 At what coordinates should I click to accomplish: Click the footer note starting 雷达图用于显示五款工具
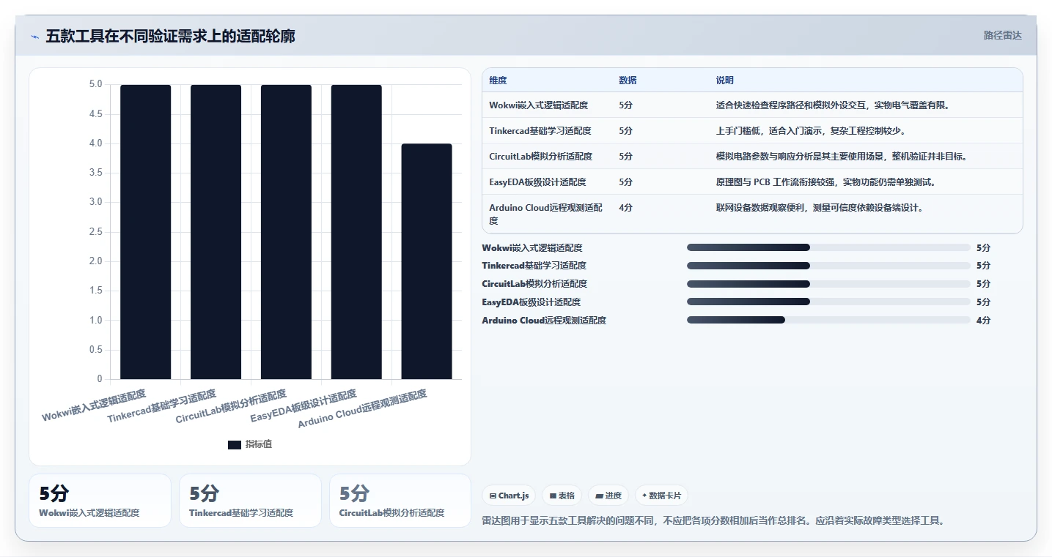pyautogui.click(x=713, y=521)
